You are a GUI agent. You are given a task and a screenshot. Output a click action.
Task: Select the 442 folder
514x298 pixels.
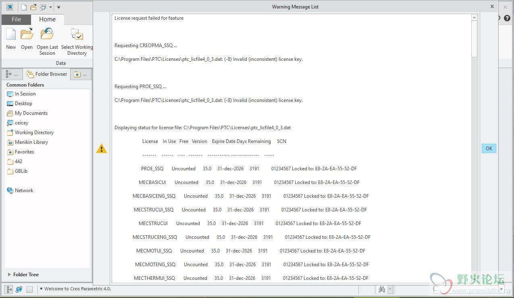coord(18,161)
